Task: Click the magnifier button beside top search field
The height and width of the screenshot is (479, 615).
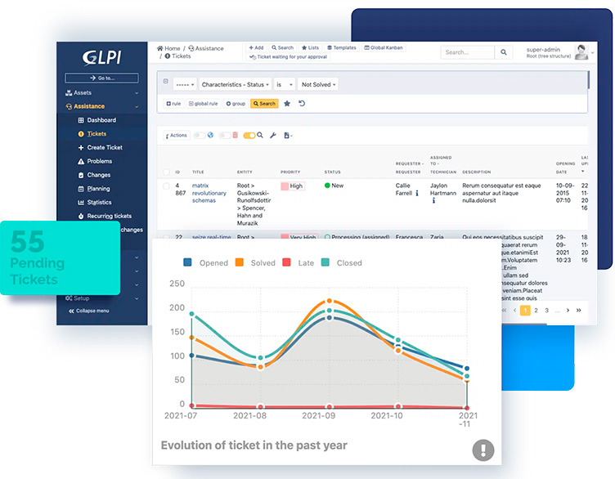Action: pos(502,52)
